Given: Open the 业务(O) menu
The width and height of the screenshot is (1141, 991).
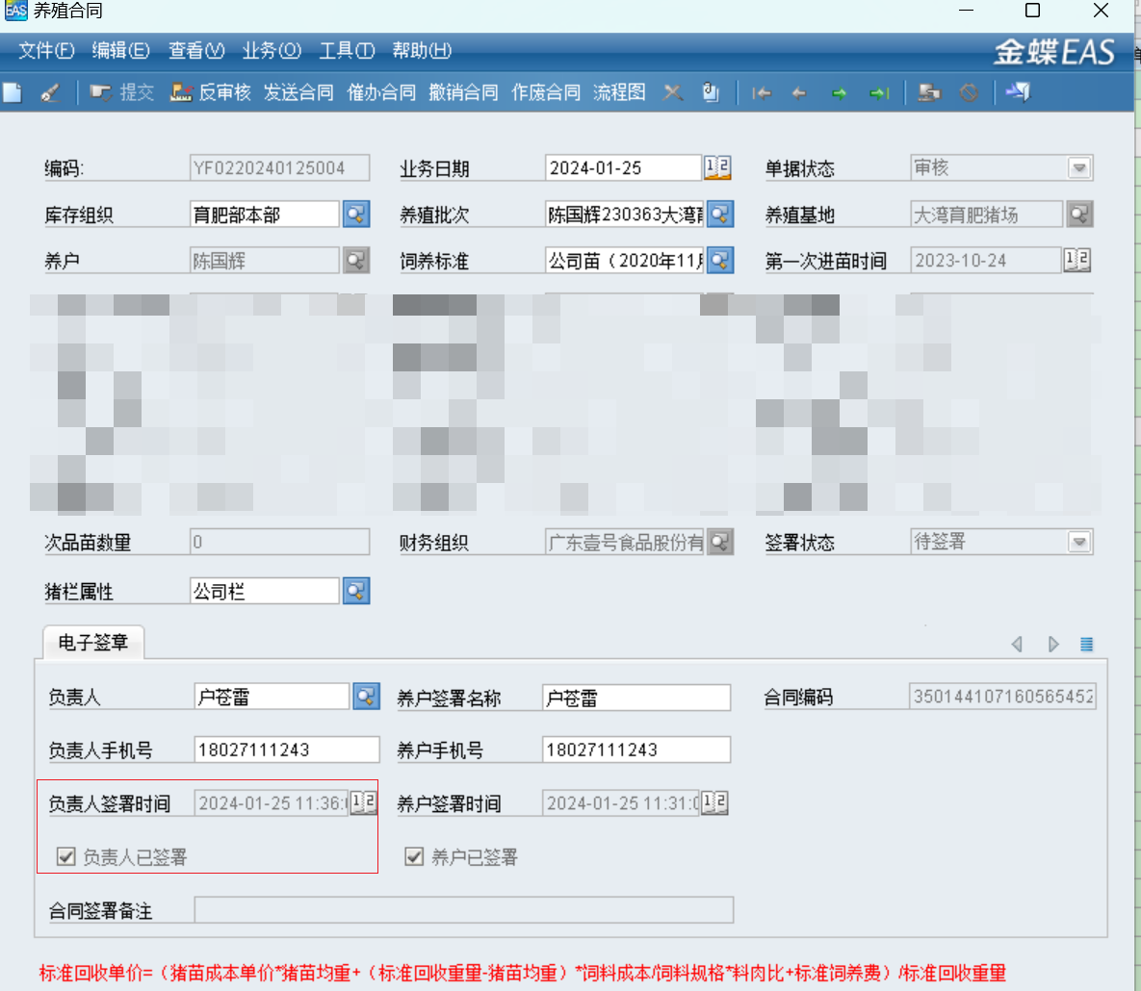Looking at the screenshot, I should tap(272, 51).
